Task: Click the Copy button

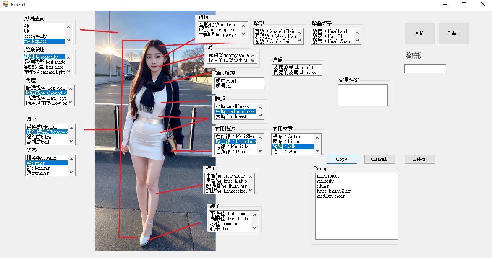Action: [341, 159]
